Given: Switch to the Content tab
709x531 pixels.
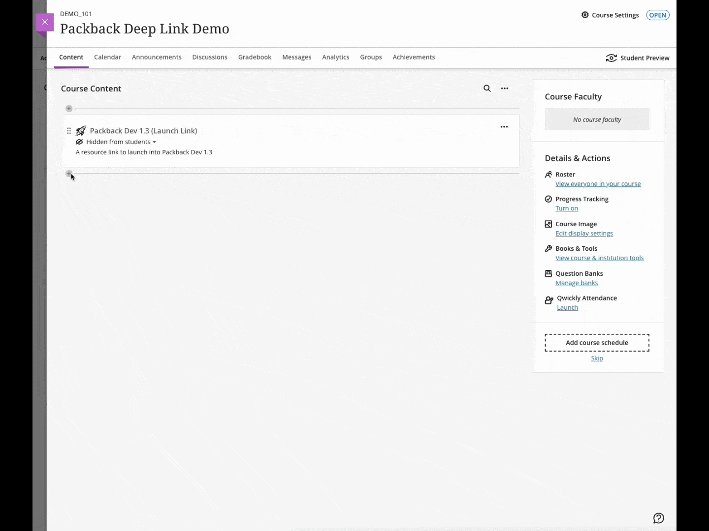Looking at the screenshot, I should [x=71, y=58].
